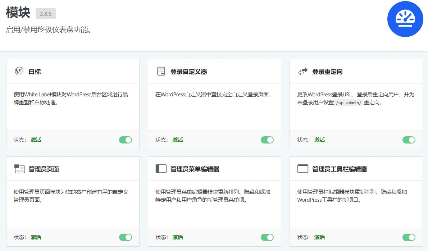Screen dimensions: 428x251
Task: Click the speedometer symbol inside the blue circle
Action: click(x=405, y=19)
